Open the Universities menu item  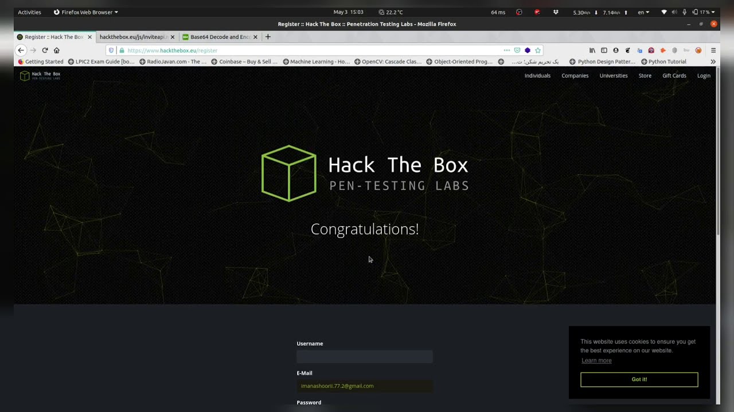[614, 76]
